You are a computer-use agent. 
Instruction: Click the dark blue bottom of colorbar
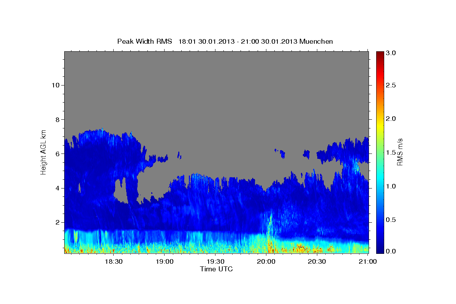coord(380,251)
